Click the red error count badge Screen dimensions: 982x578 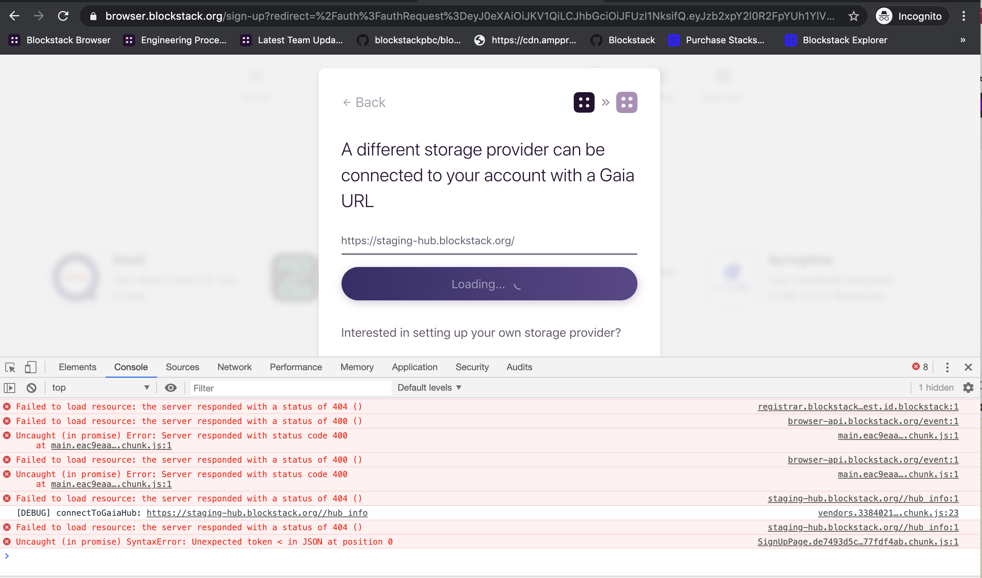[x=920, y=366]
